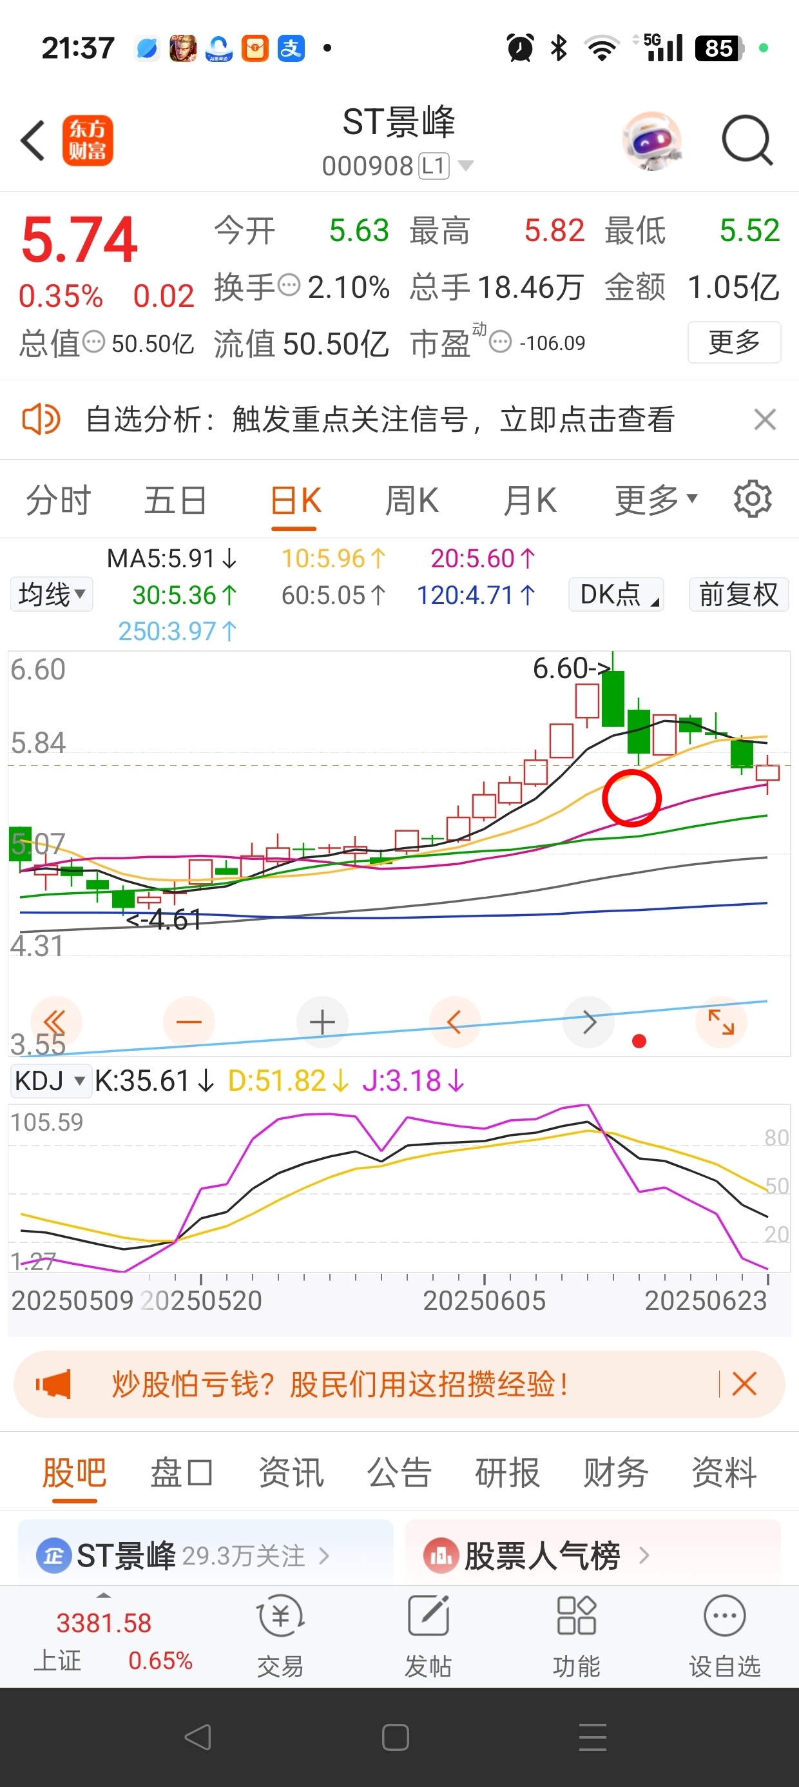Switch to the 分时 chart tab

pos(58,500)
